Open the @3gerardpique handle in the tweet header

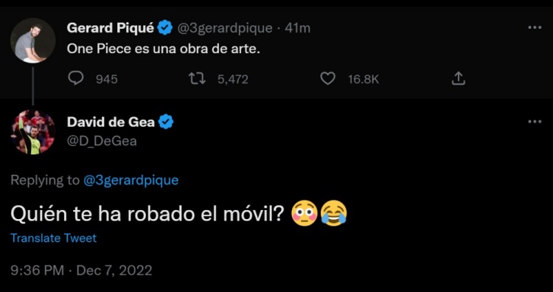(224, 28)
